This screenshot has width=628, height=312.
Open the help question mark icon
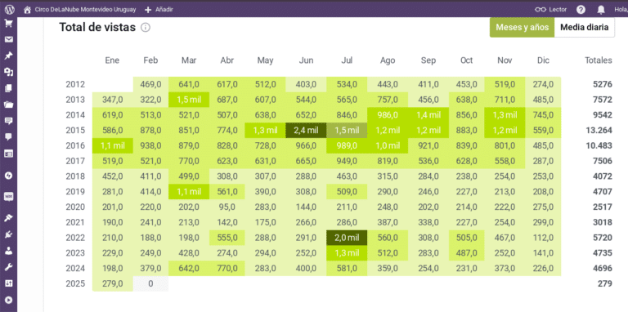click(581, 10)
